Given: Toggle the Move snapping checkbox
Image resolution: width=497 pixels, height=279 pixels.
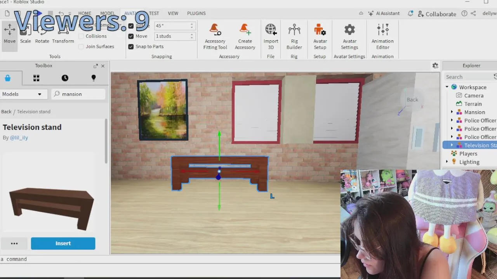Looking at the screenshot, I should click(x=131, y=36).
